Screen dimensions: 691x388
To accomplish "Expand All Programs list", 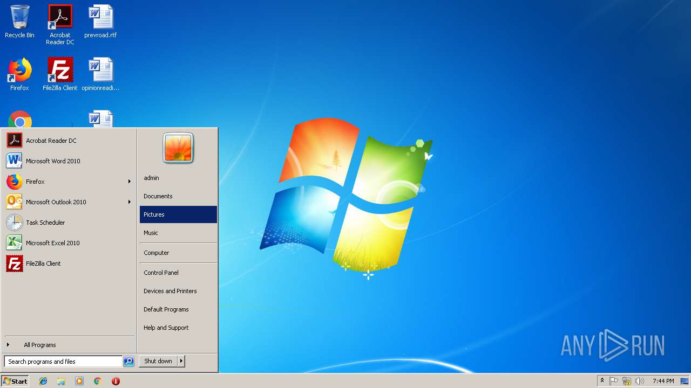I will (69, 345).
